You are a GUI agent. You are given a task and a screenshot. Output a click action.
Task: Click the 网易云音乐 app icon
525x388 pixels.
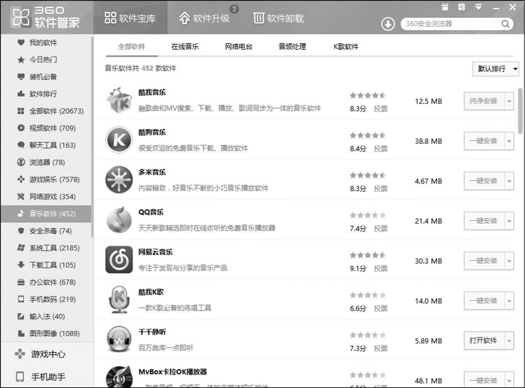point(119,260)
